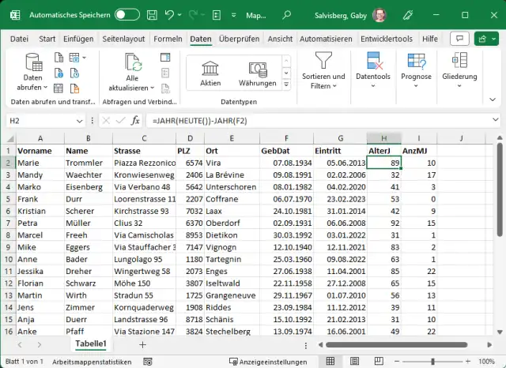Select the Aktien data type
The width and height of the screenshot is (506, 368).
pos(210,73)
